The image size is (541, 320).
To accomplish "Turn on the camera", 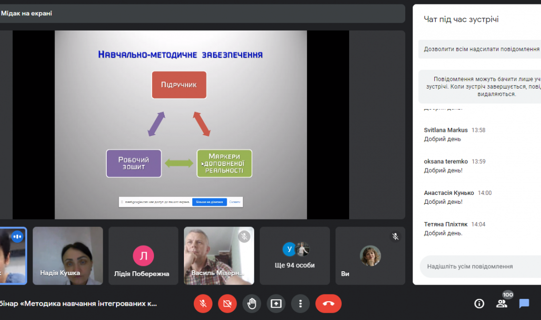I will pos(227,304).
